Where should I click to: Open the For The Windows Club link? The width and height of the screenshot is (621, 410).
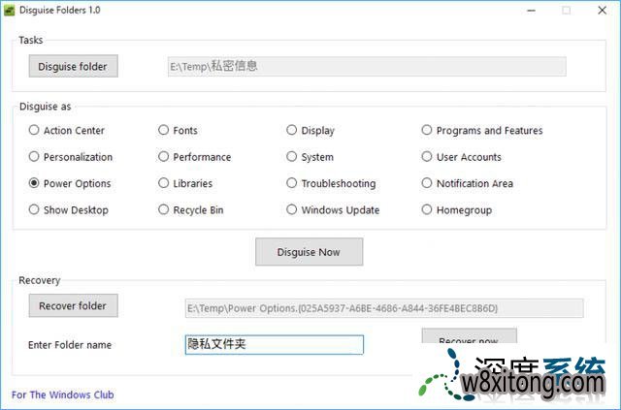(x=62, y=395)
